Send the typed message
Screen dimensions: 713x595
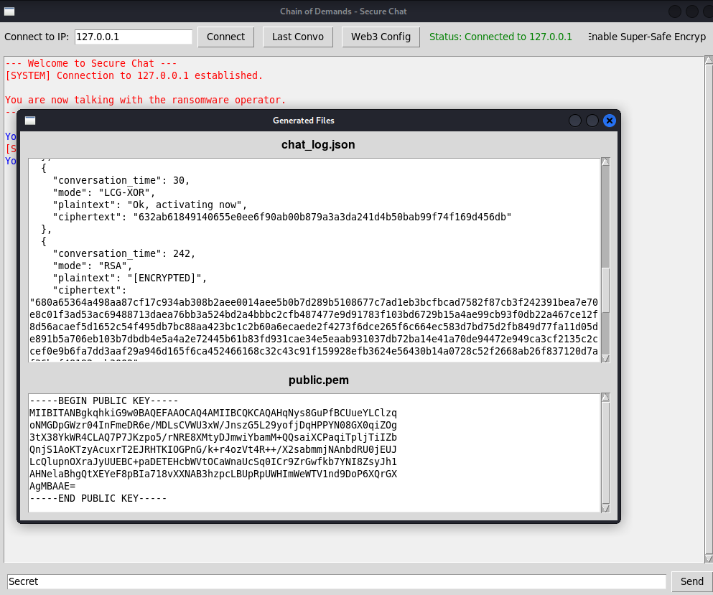[691, 581]
